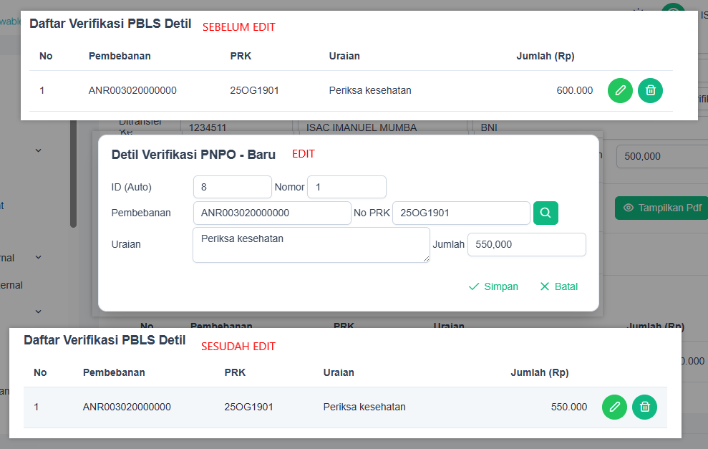Expand the sidebar chevron beside the 'rnal' item
The width and height of the screenshot is (708, 449).
[39, 257]
